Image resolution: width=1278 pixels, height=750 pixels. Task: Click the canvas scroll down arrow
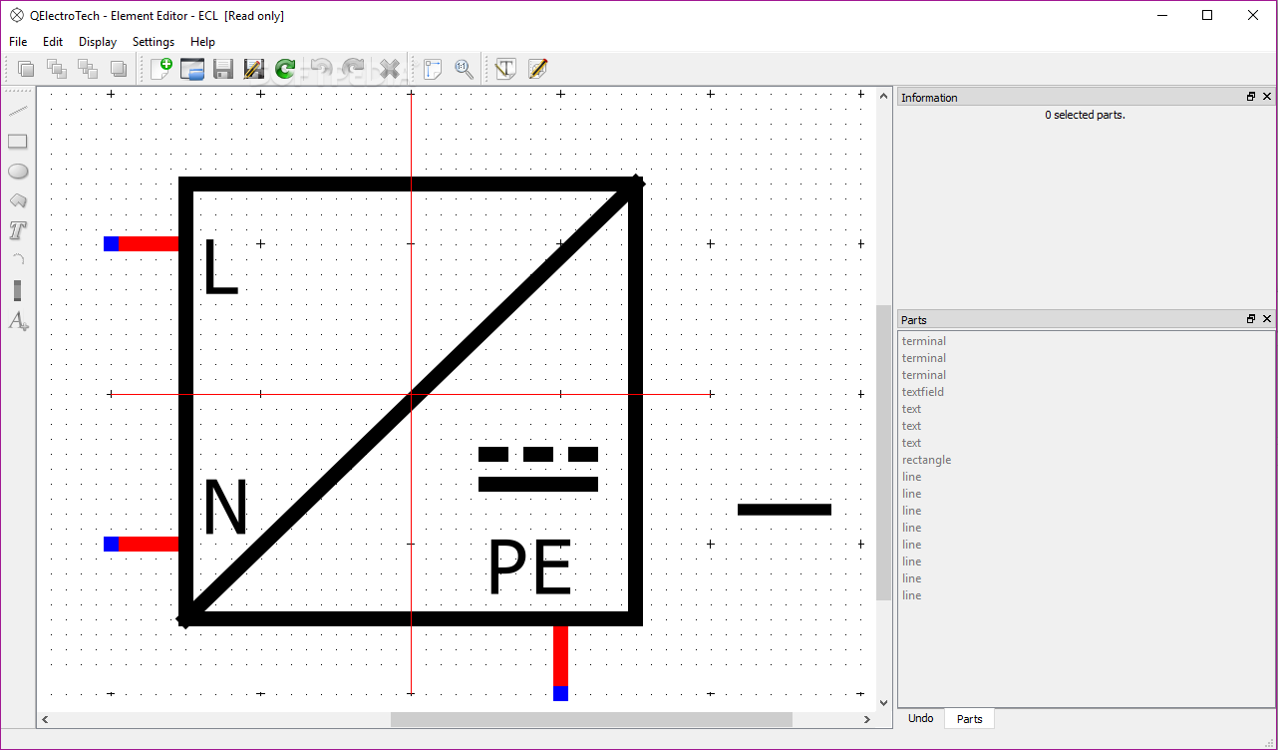[x=884, y=702]
